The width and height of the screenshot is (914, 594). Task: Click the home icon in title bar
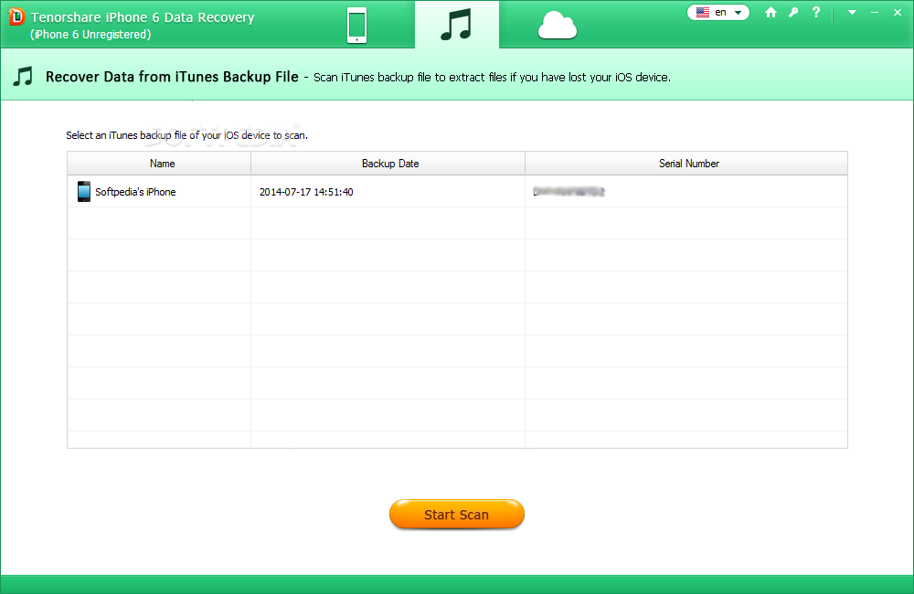pos(771,12)
